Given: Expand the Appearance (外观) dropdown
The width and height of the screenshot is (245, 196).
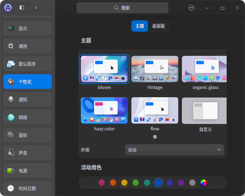Looking at the screenshot, I should tap(174, 150).
